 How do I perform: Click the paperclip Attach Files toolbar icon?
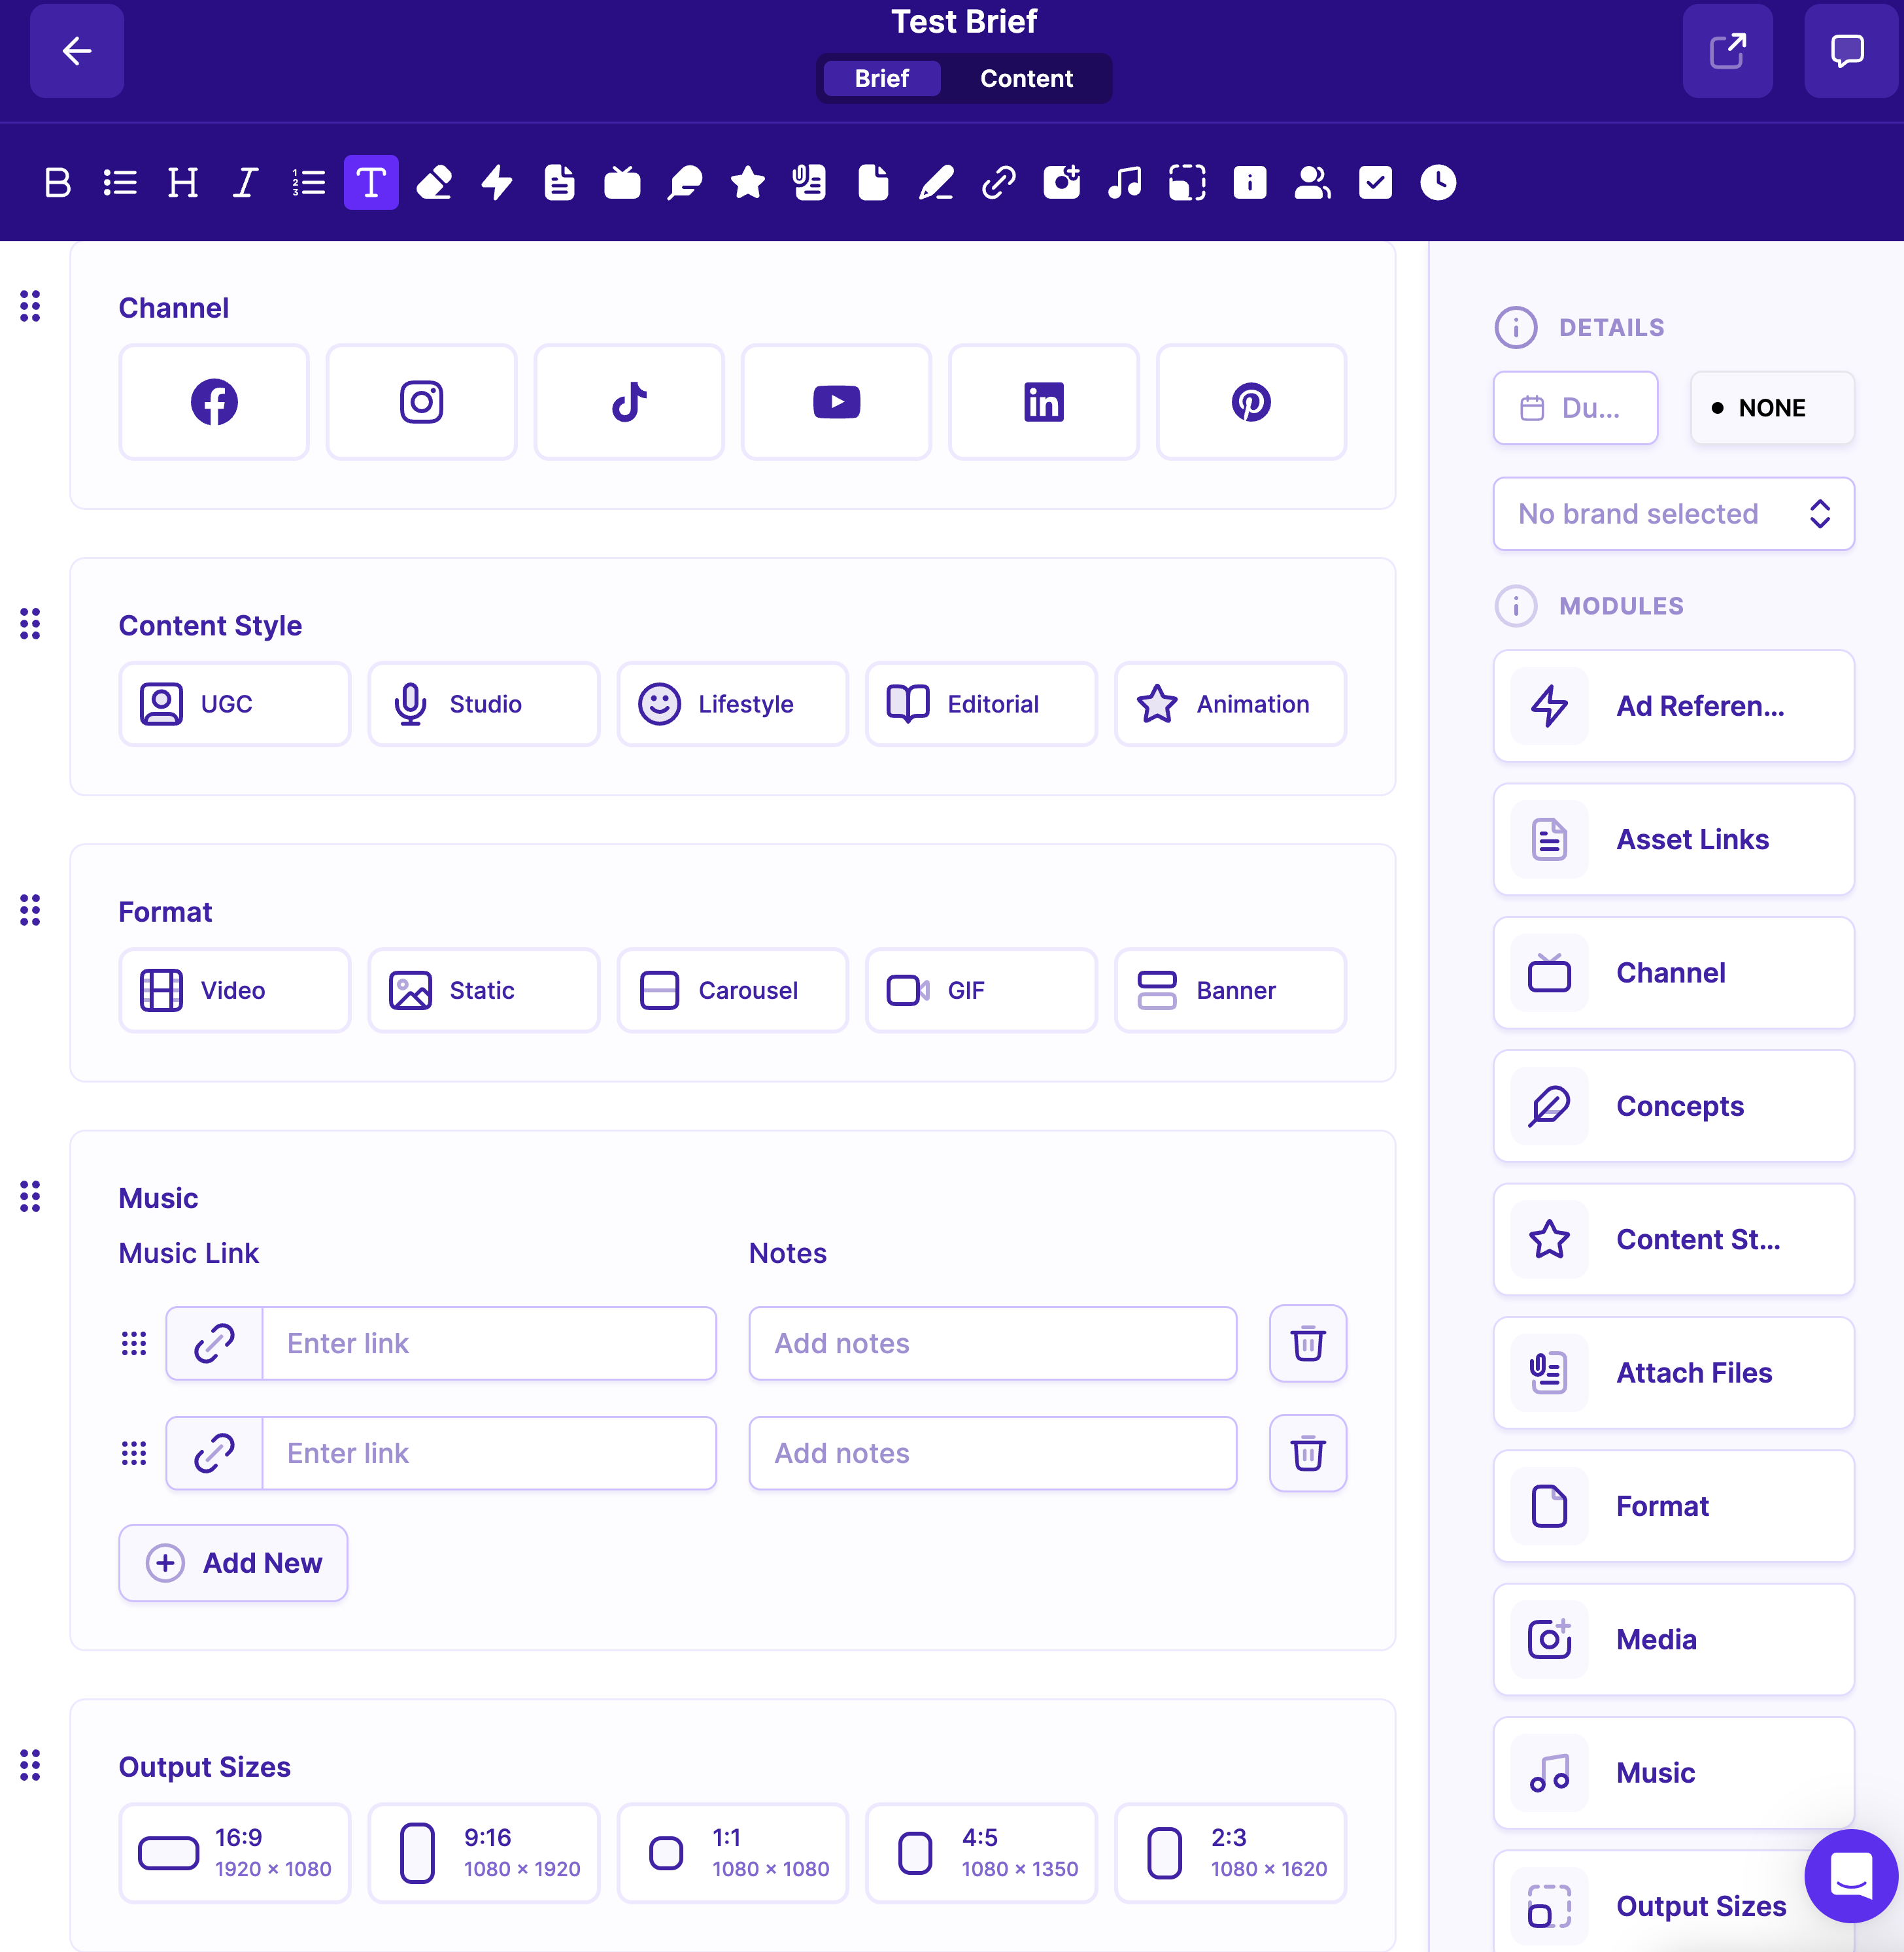tap(810, 183)
